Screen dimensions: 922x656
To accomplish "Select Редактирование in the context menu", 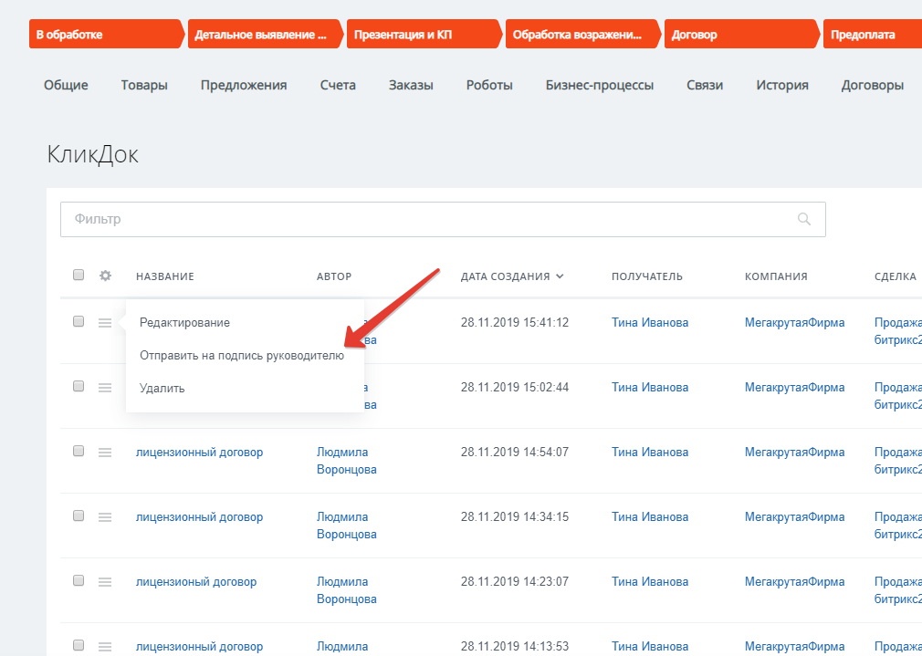I will click(x=184, y=322).
